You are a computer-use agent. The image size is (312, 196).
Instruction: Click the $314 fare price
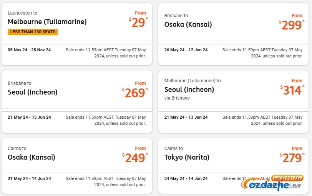(292, 90)
